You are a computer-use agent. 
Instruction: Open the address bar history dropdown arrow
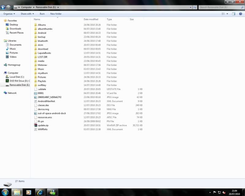pyautogui.click(x=190, y=7)
